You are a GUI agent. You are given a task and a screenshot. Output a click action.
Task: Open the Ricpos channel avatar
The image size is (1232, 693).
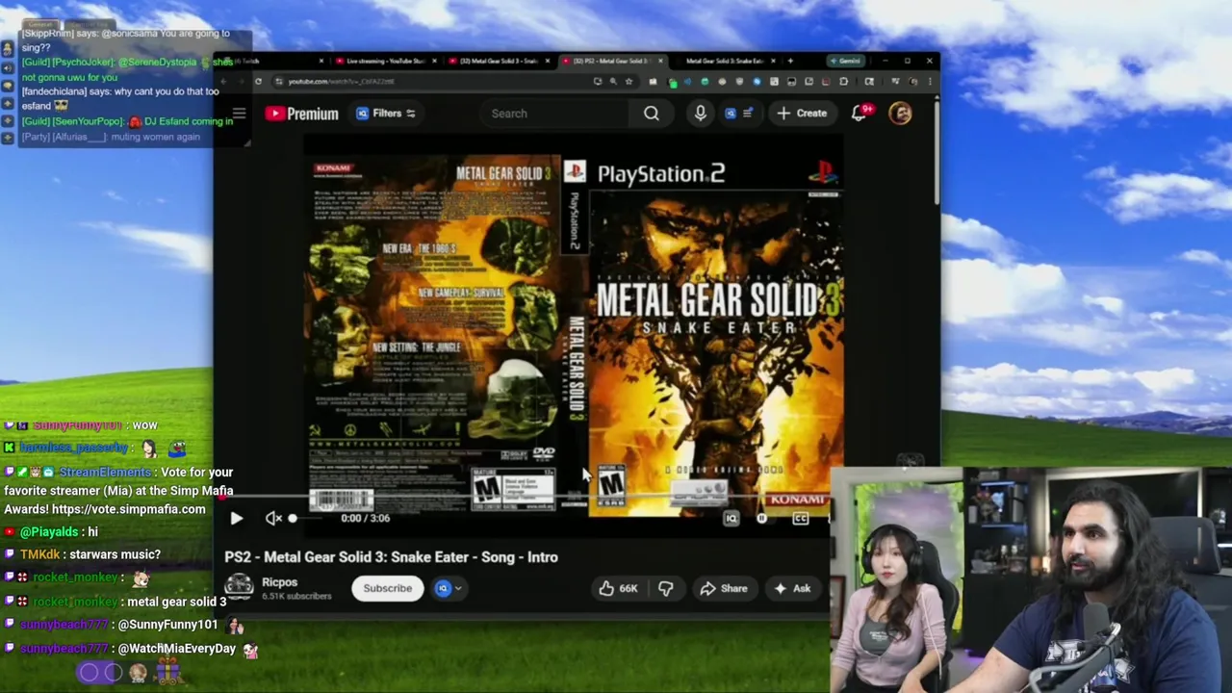[x=239, y=586]
